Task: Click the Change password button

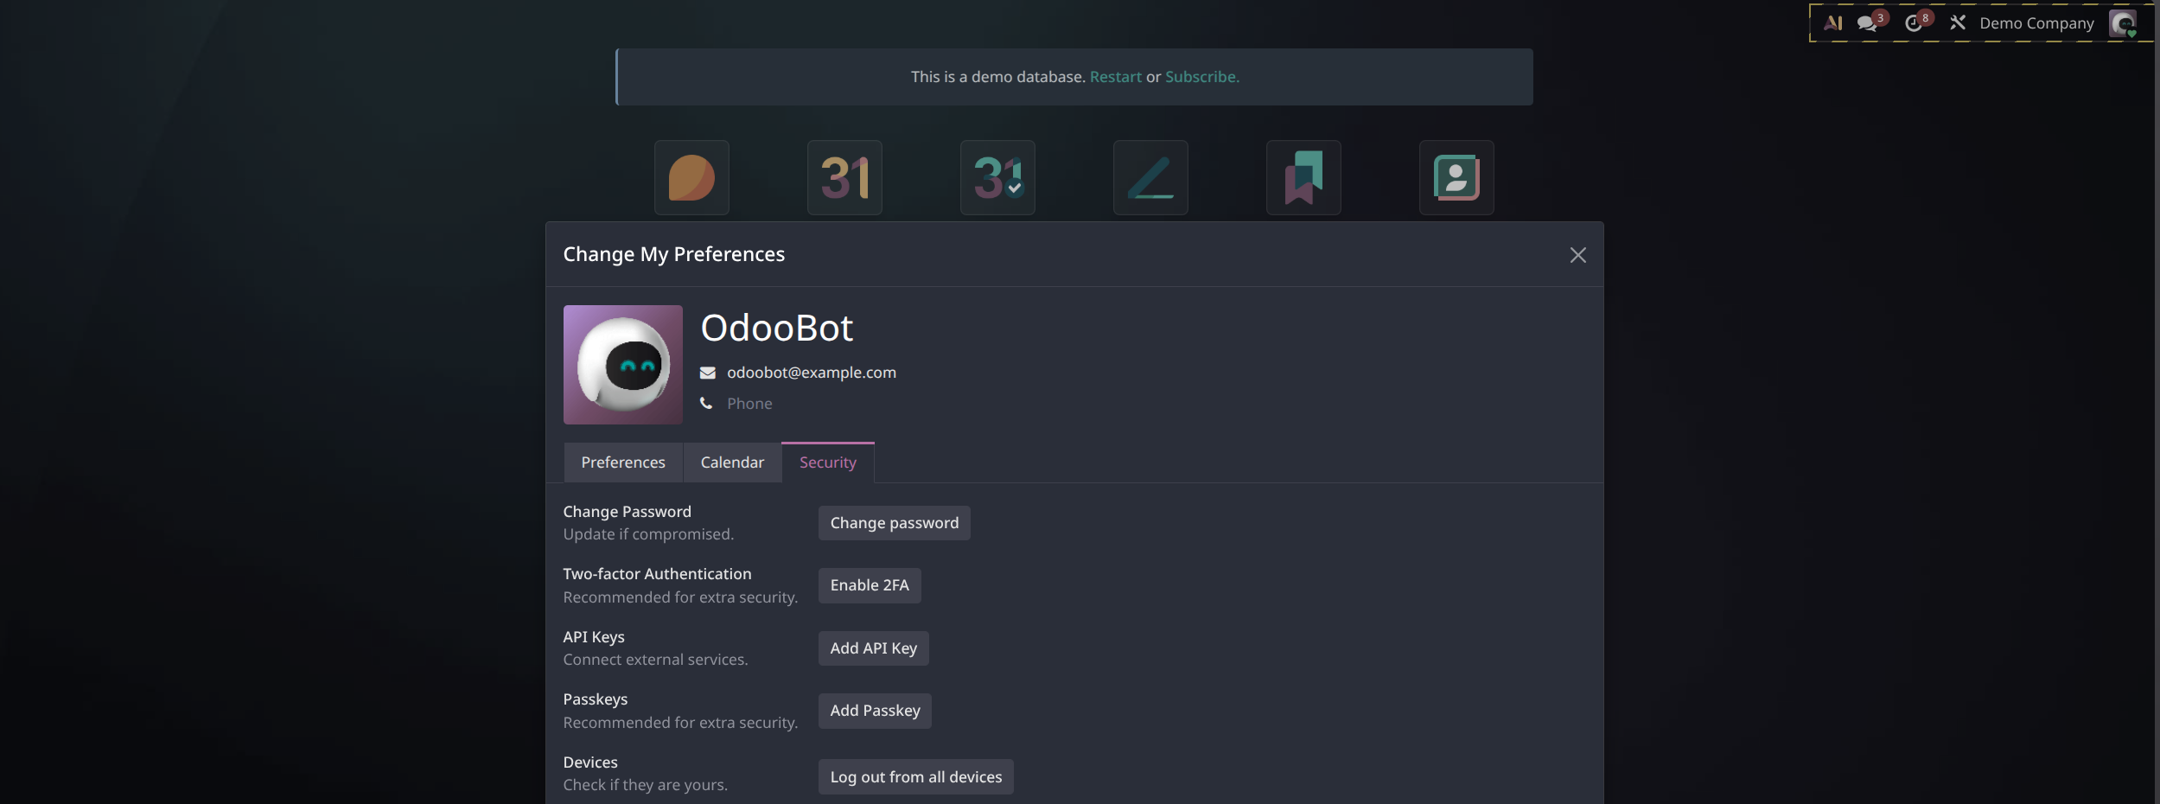Action: click(895, 523)
